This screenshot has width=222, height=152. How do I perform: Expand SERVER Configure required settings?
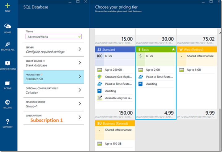coord(54,50)
